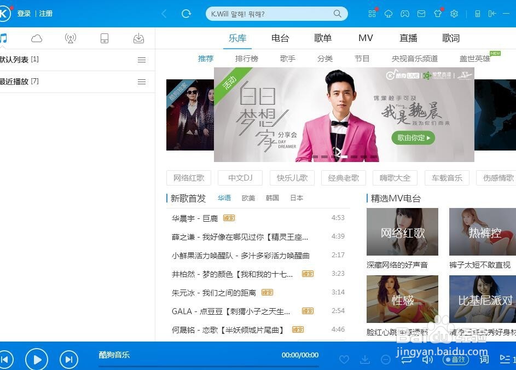Image resolution: width=516 pixels, height=370 pixels.
Task: Open the 节目 sub-tab
Action: coord(362,59)
